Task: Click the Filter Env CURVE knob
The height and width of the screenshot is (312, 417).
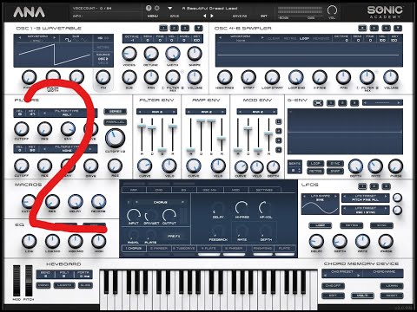Action: (144, 166)
